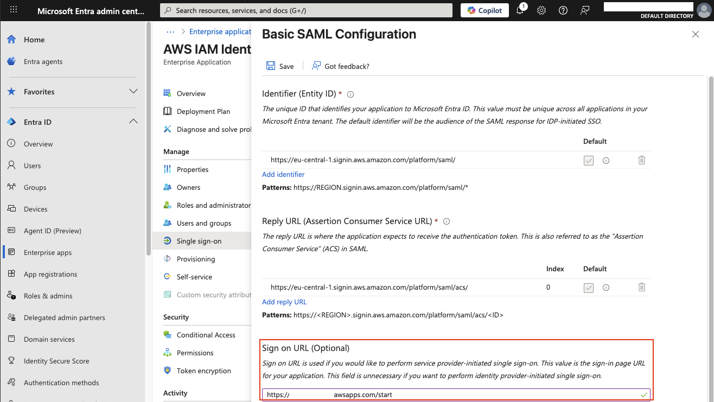
Task: Open the notifications bell
Action: (520, 10)
